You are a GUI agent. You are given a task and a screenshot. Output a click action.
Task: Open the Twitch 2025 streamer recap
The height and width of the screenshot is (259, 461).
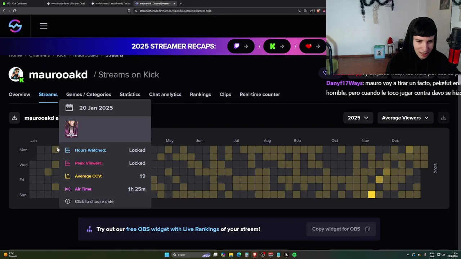(241, 46)
